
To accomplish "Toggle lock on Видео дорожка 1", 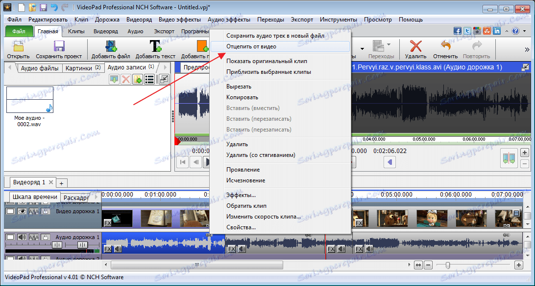I will click(46, 211).
